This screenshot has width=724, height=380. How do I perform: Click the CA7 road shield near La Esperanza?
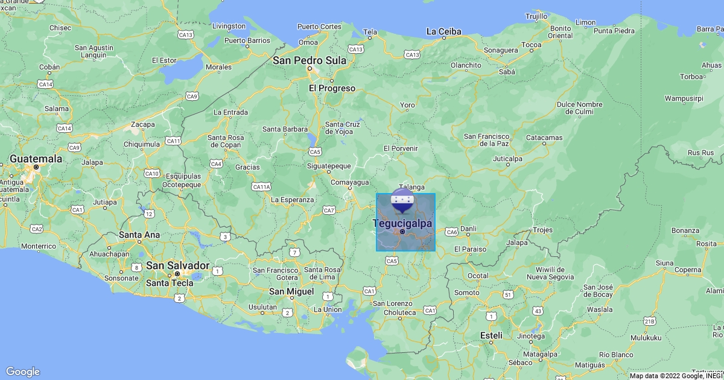329,210
